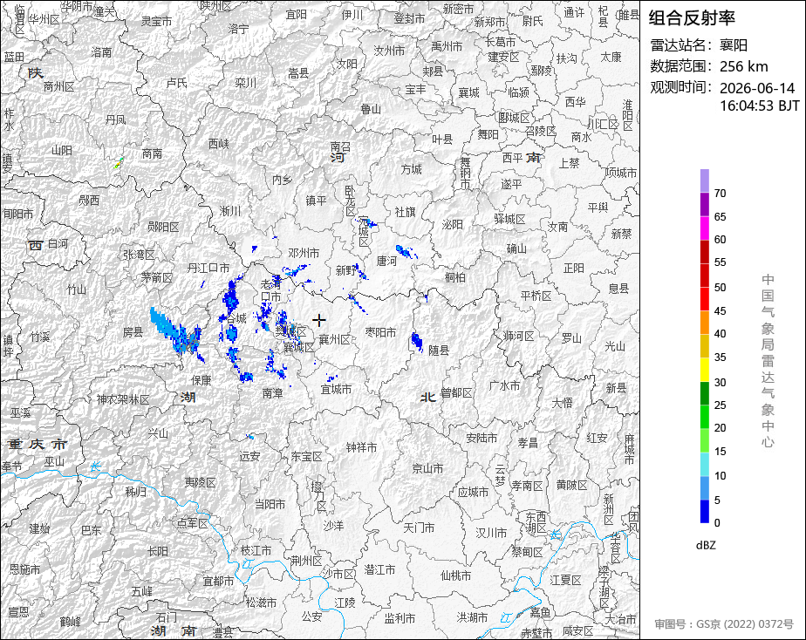Click the radar echo near 唐河
This screenshot has width=806, height=640.
point(406,252)
